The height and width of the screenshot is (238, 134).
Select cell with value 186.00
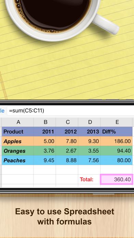pyautogui.click(x=116, y=141)
